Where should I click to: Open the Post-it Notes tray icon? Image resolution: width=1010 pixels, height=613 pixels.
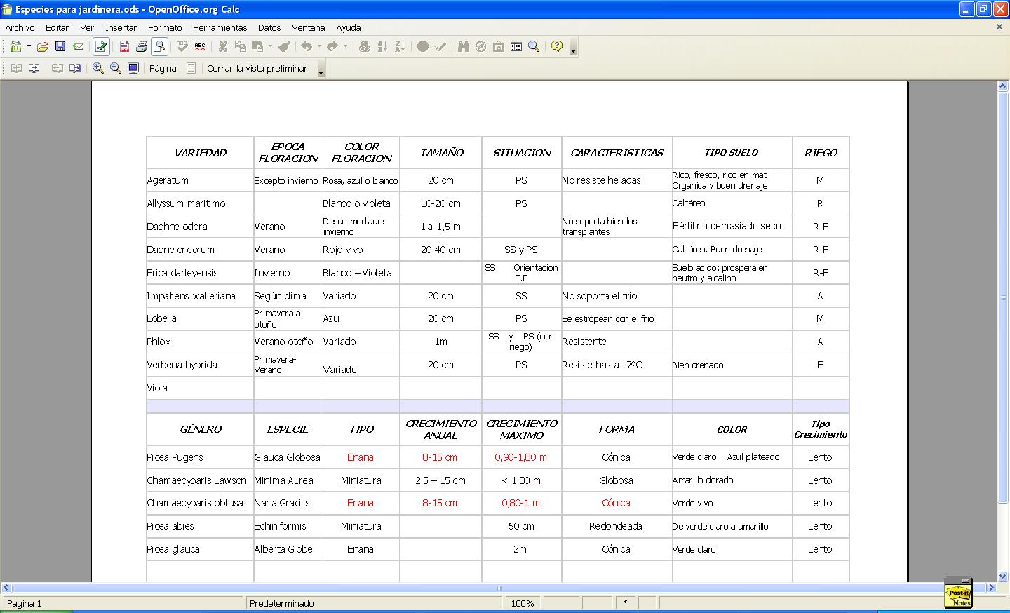pyautogui.click(x=958, y=593)
